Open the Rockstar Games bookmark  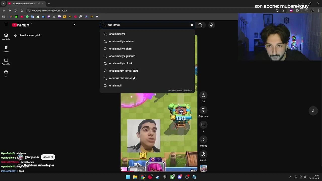[x=65, y=17]
